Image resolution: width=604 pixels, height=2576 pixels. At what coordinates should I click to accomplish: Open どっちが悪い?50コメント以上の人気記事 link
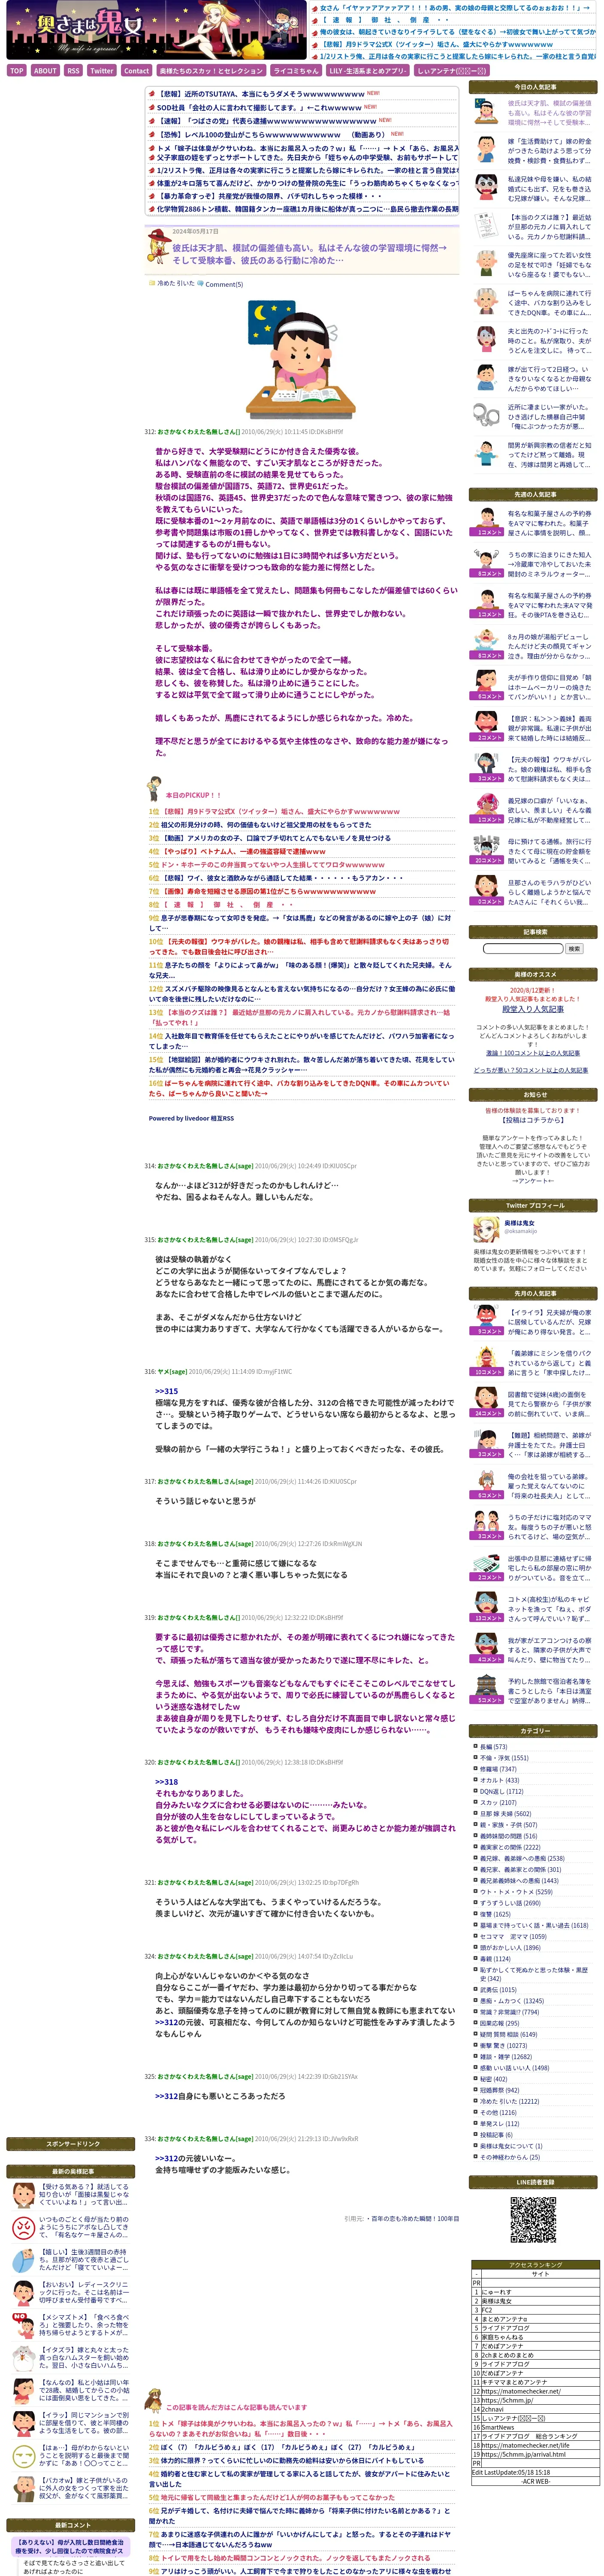530,1069
